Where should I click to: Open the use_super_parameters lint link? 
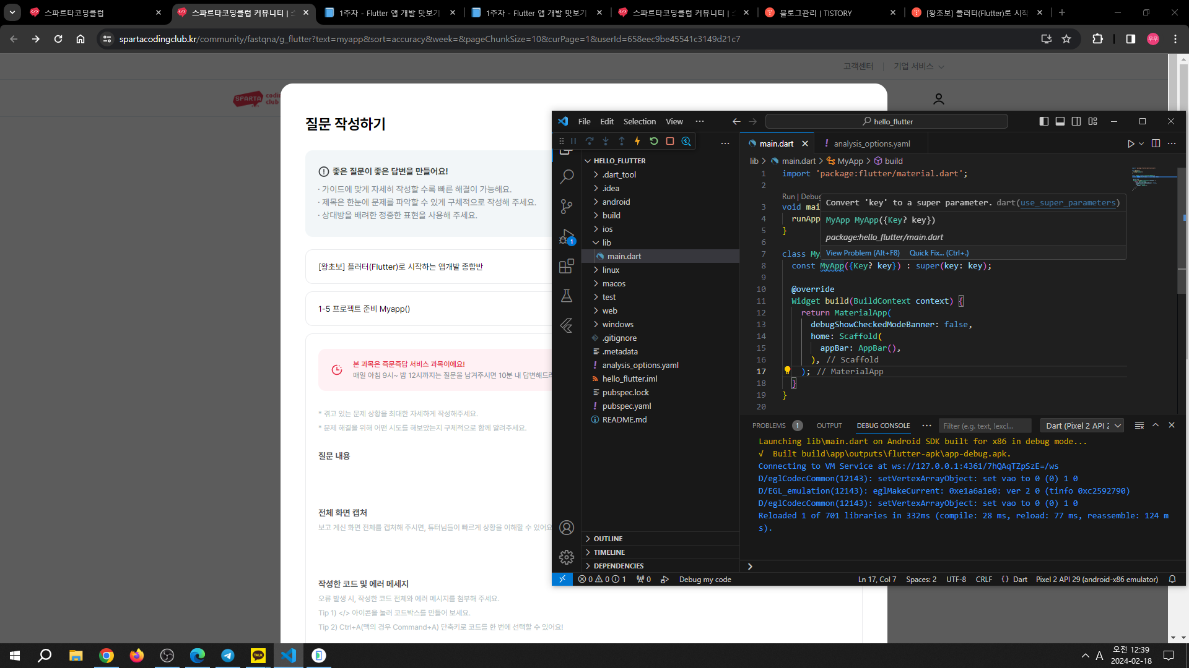(1068, 203)
